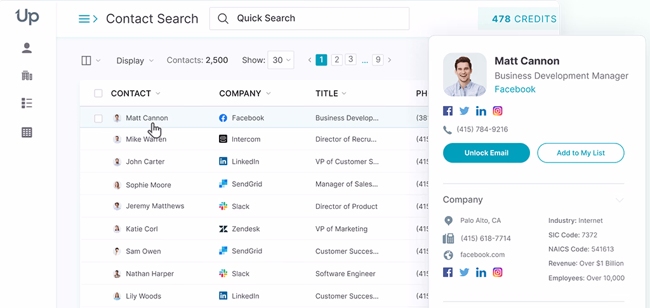Open Twitter profile icon under Matt Cannon's title
This screenshot has height=308, width=650.
[464, 110]
